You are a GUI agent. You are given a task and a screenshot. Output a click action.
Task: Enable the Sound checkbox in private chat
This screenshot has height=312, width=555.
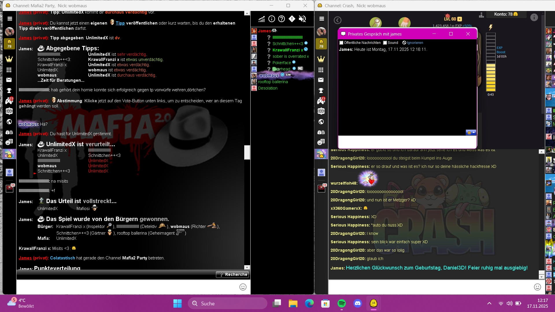pos(385,43)
